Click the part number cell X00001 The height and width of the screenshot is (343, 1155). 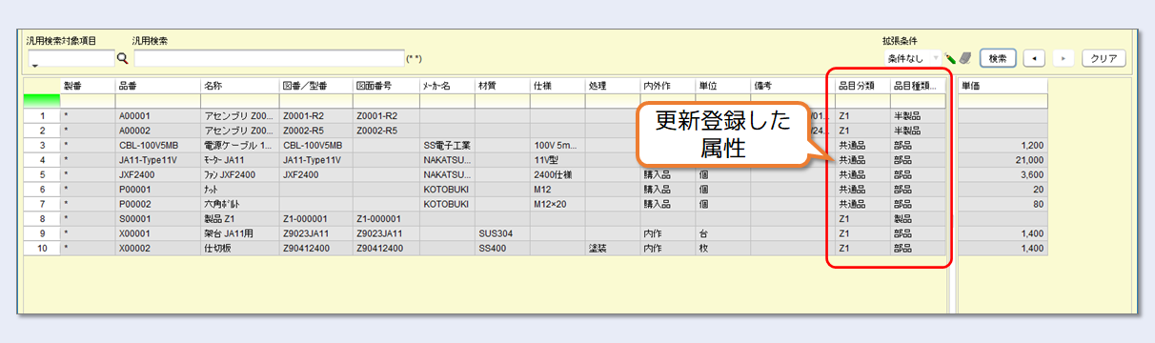point(157,233)
